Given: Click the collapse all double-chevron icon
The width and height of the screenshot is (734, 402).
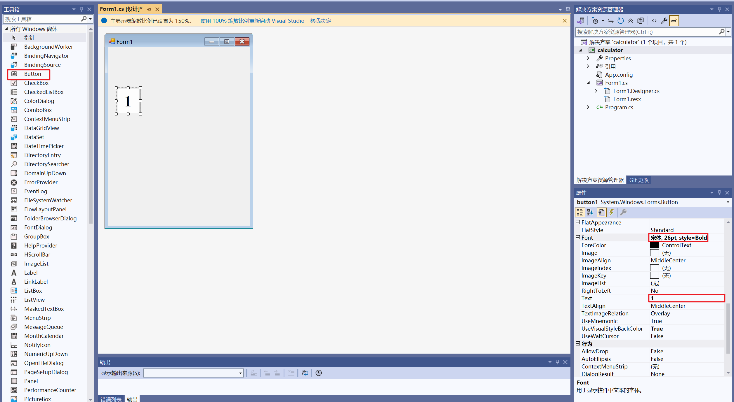Looking at the screenshot, I should [631, 21].
